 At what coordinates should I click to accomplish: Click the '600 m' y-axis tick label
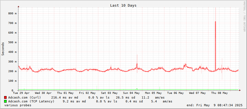12,32
